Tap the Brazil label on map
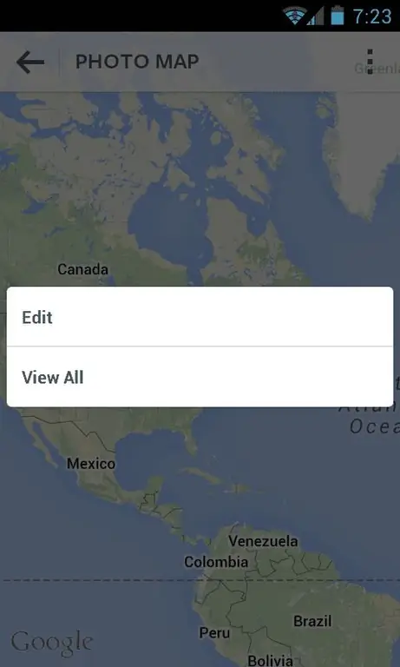 click(x=312, y=621)
